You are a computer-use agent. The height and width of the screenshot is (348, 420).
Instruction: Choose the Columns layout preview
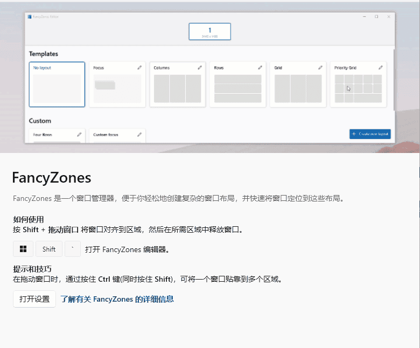point(177,89)
